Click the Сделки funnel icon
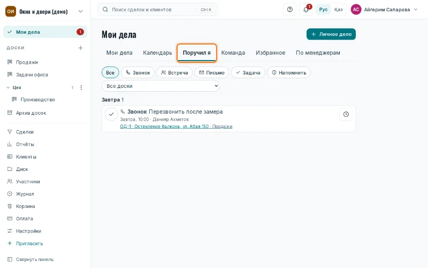Screen dimensions: 428x268 click(10, 132)
